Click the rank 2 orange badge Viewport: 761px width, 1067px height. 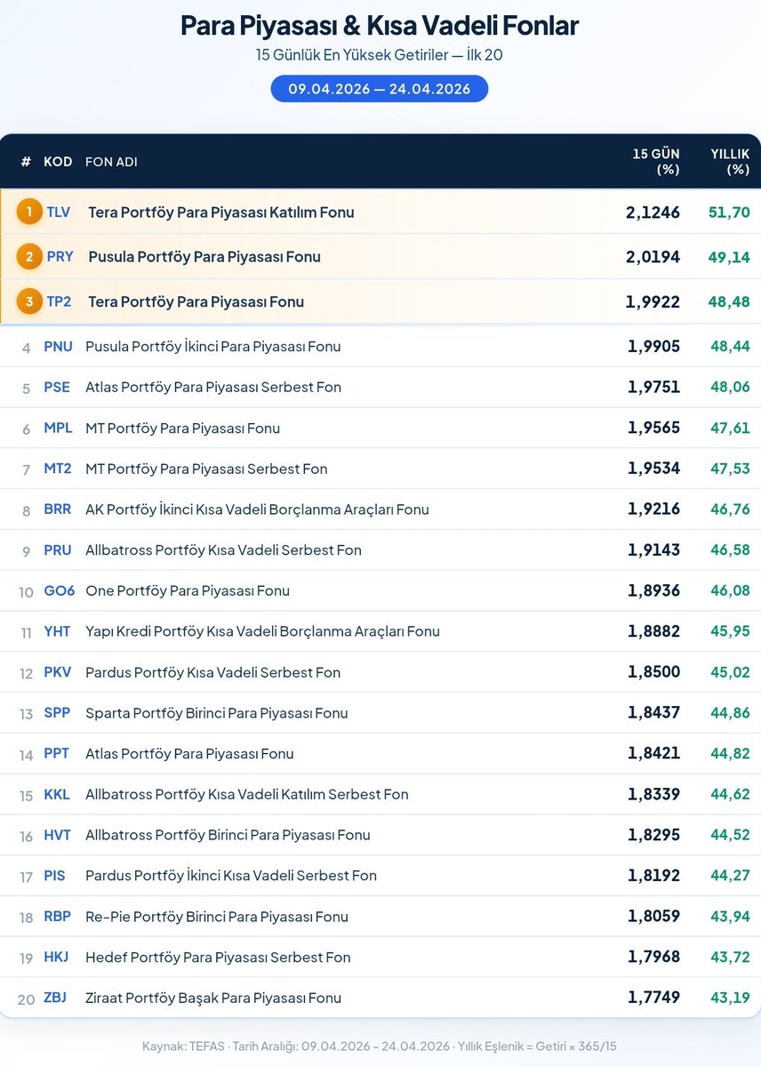tap(29, 257)
